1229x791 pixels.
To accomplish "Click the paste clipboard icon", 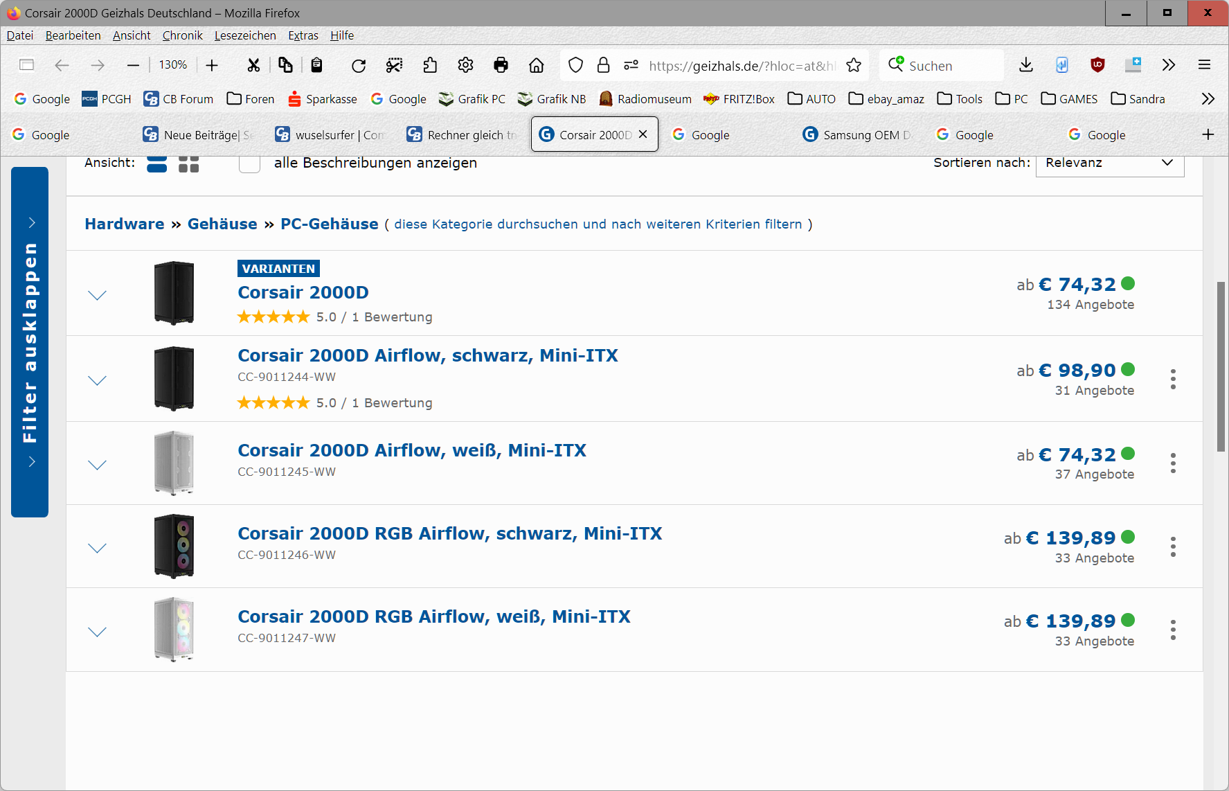I will pos(316,65).
